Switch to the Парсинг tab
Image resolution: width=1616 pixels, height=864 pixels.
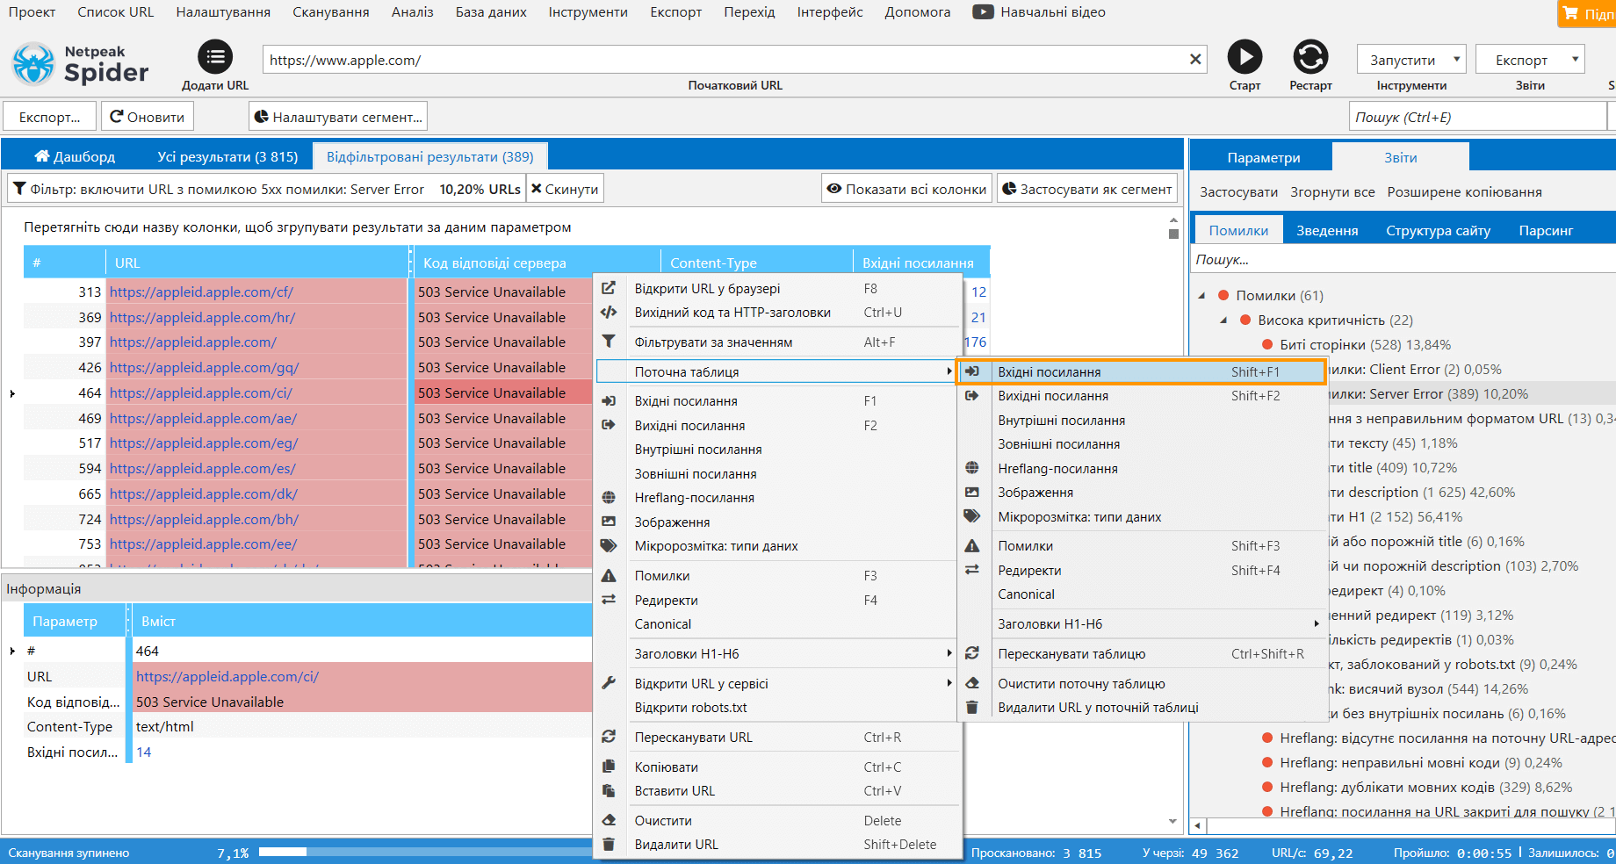click(1546, 230)
